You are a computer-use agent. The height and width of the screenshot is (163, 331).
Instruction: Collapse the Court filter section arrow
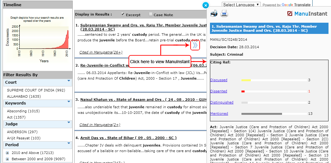pos(69,81)
